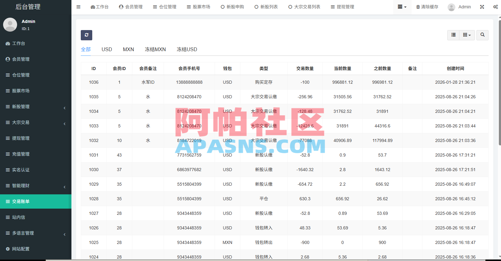Click the 后台管理 logo title
501x261 pixels.
pyautogui.click(x=28, y=7)
